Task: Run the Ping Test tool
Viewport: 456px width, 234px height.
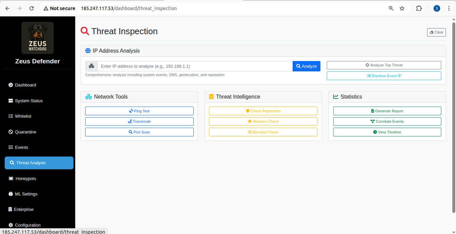Action: click(x=139, y=111)
